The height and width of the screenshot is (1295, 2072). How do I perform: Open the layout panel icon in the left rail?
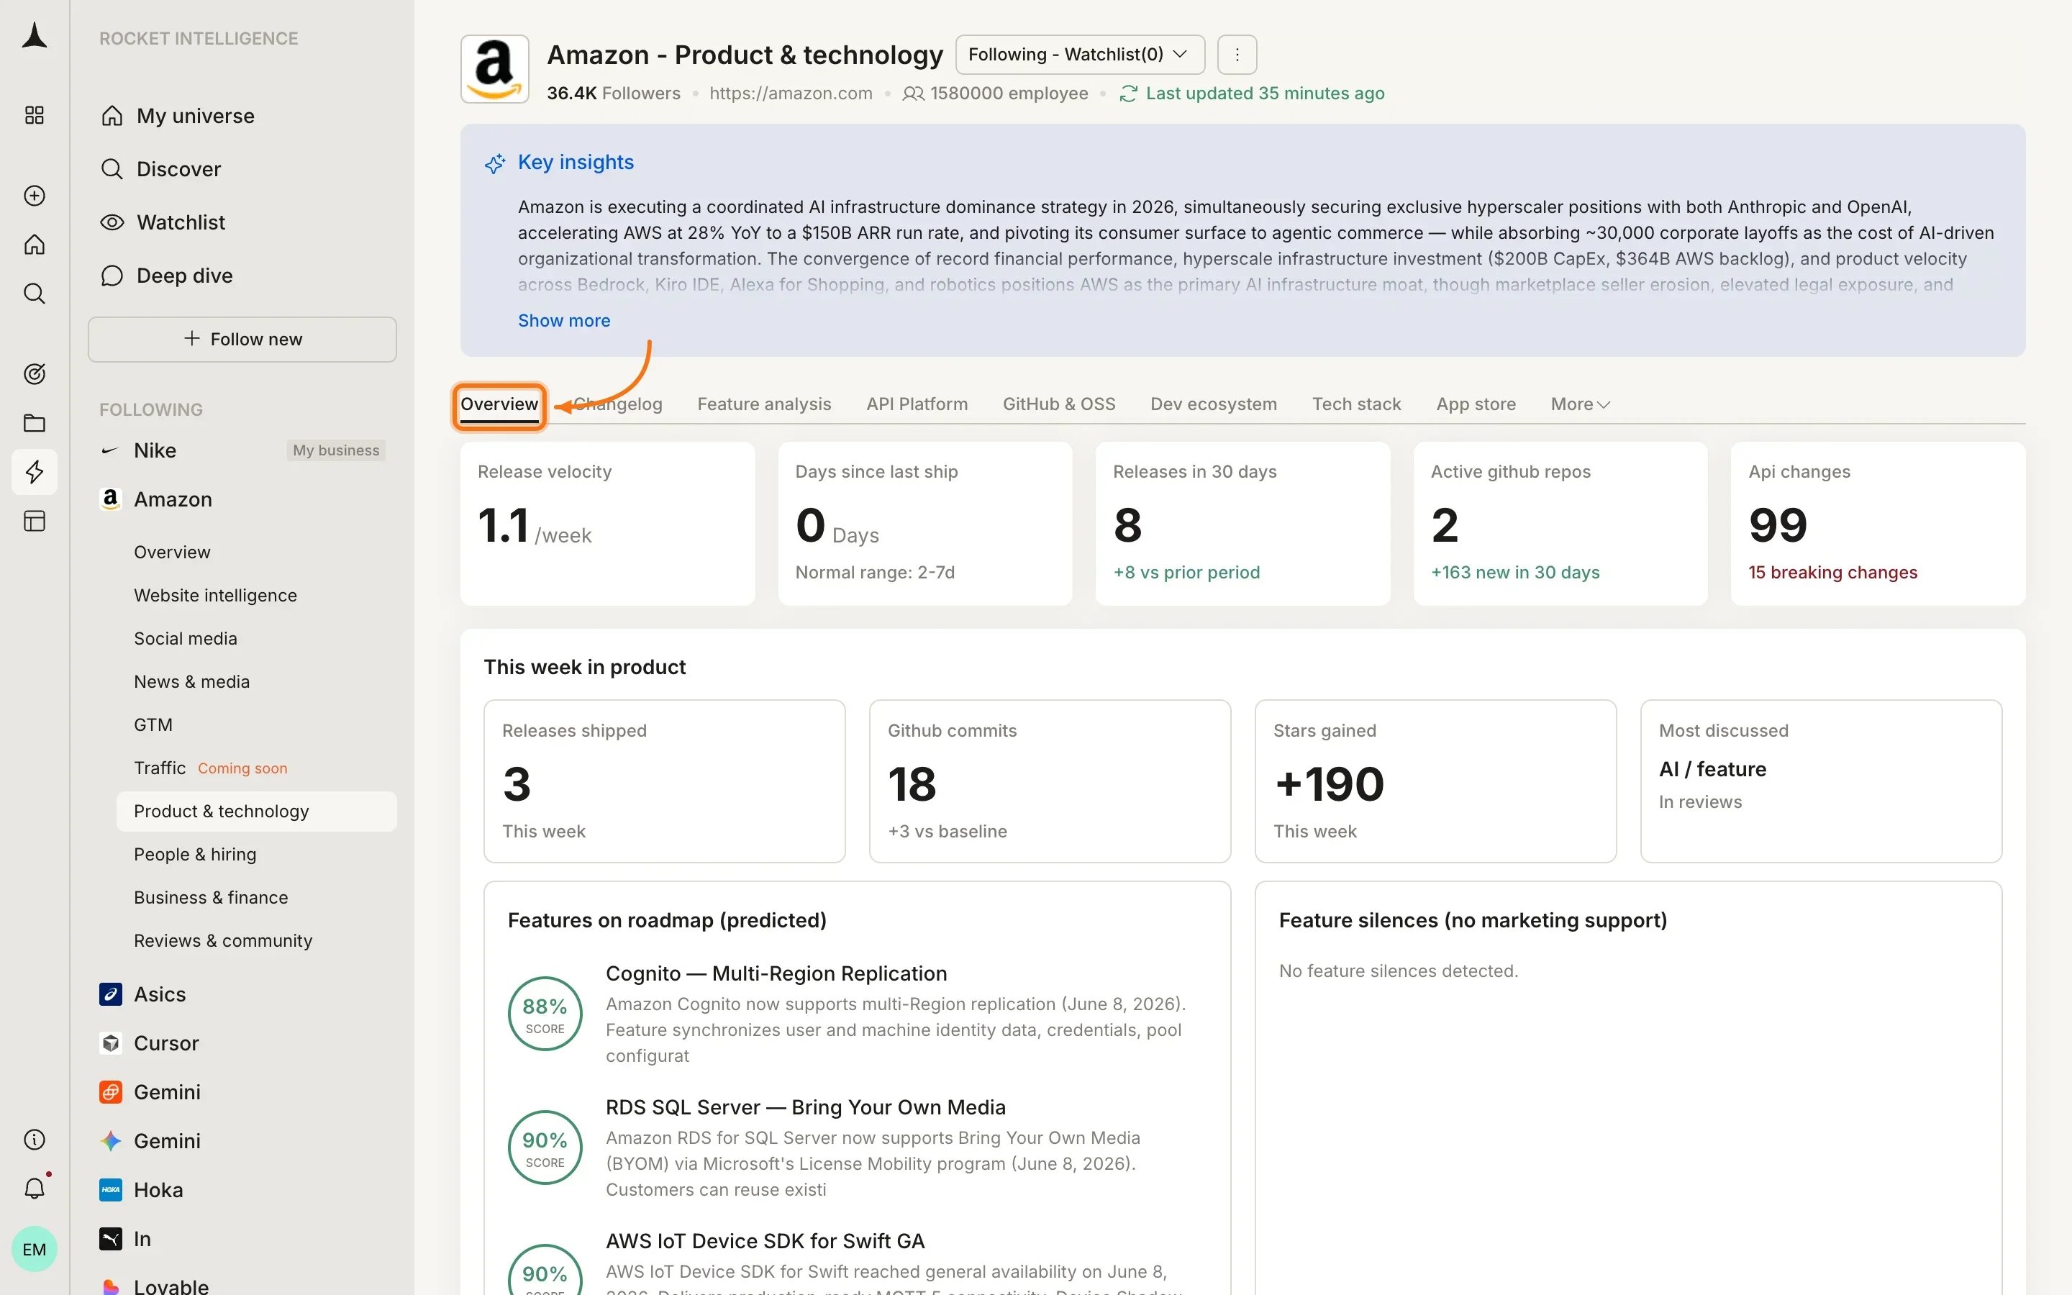[35, 521]
